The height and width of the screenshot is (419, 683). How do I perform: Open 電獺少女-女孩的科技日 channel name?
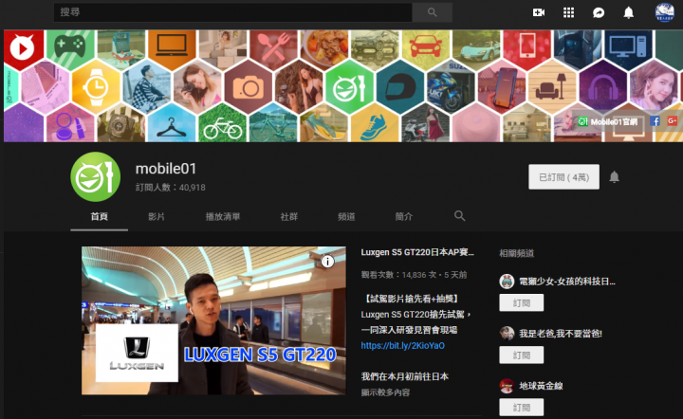coord(567,282)
